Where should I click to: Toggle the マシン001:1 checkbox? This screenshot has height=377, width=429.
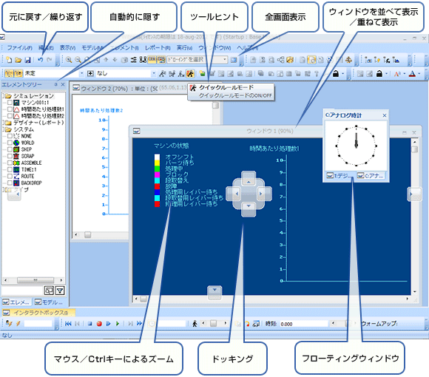point(10,103)
